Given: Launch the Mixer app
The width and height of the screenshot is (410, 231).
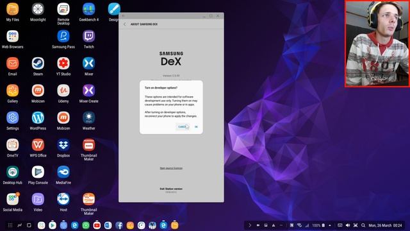Looking at the screenshot, I should coord(88,64).
